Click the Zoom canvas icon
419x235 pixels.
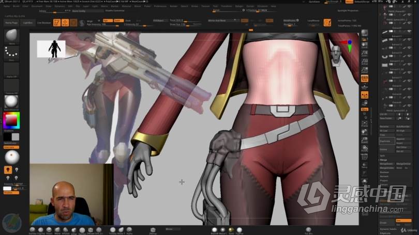click(x=365, y=53)
